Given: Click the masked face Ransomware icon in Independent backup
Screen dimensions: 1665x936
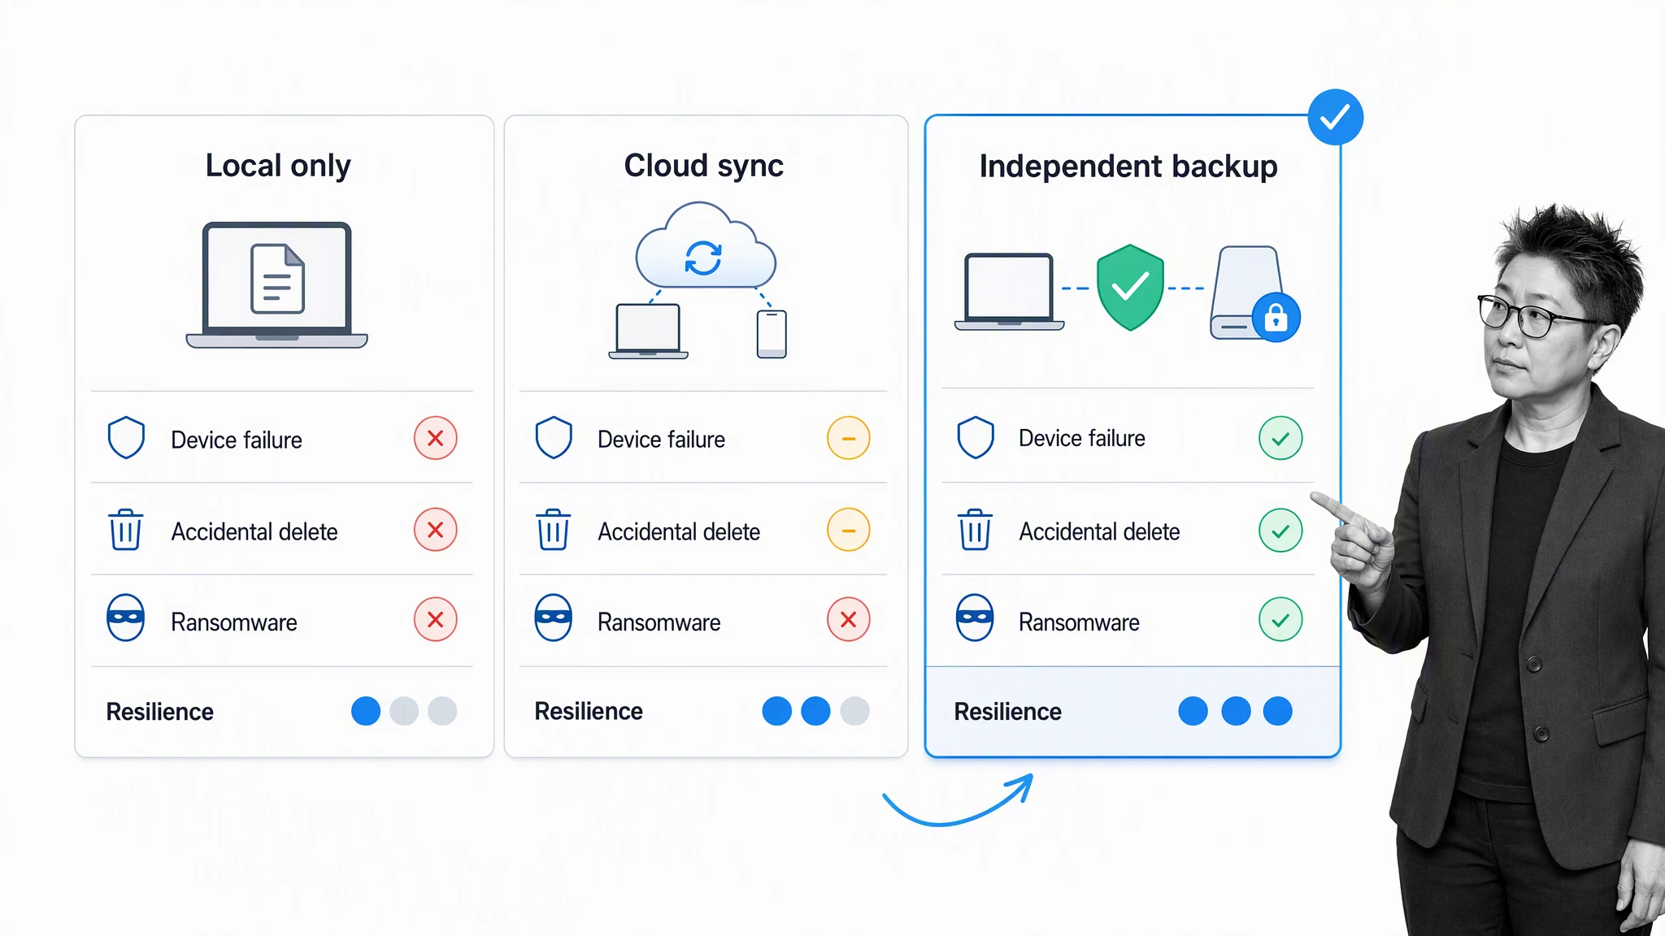Looking at the screenshot, I should pyautogui.click(x=975, y=617).
